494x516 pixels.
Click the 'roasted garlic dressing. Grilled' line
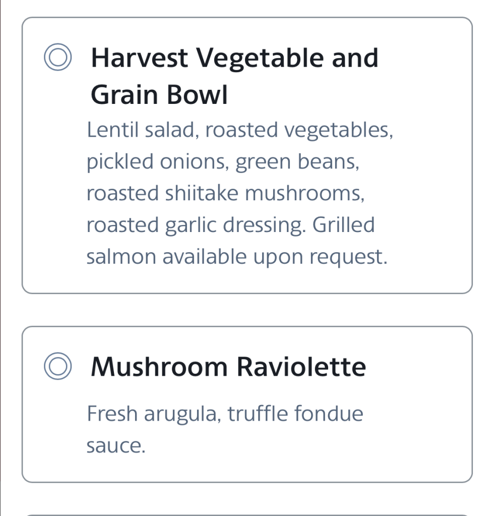tap(231, 225)
